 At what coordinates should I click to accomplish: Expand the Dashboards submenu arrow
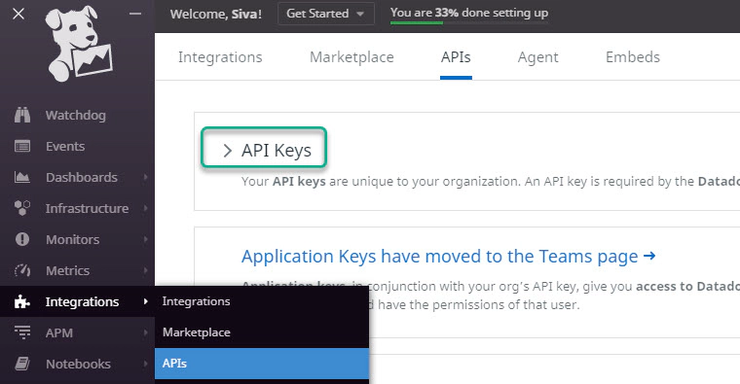click(x=145, y=178)
